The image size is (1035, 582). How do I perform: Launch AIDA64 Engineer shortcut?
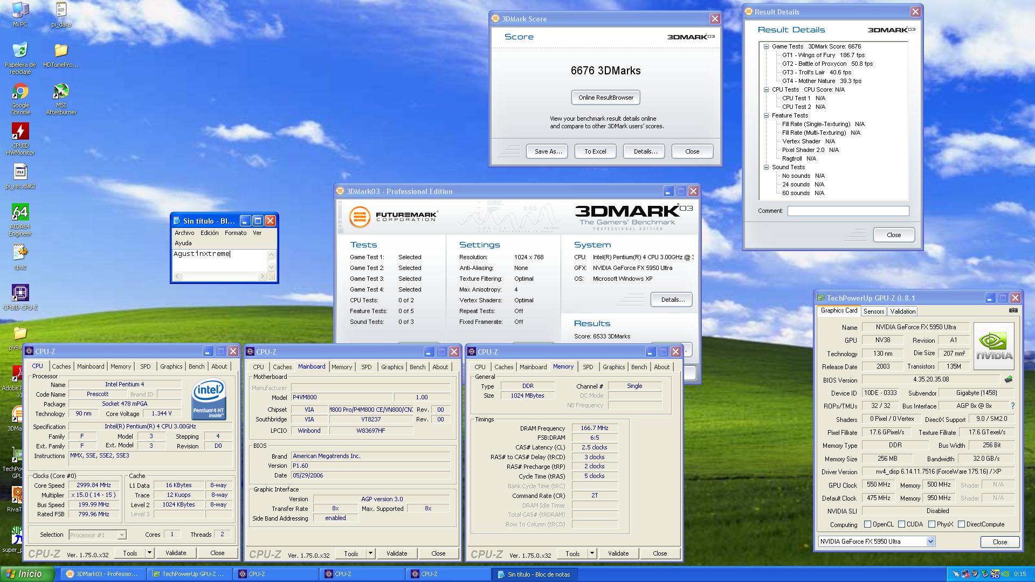click(x=20, y=220)
